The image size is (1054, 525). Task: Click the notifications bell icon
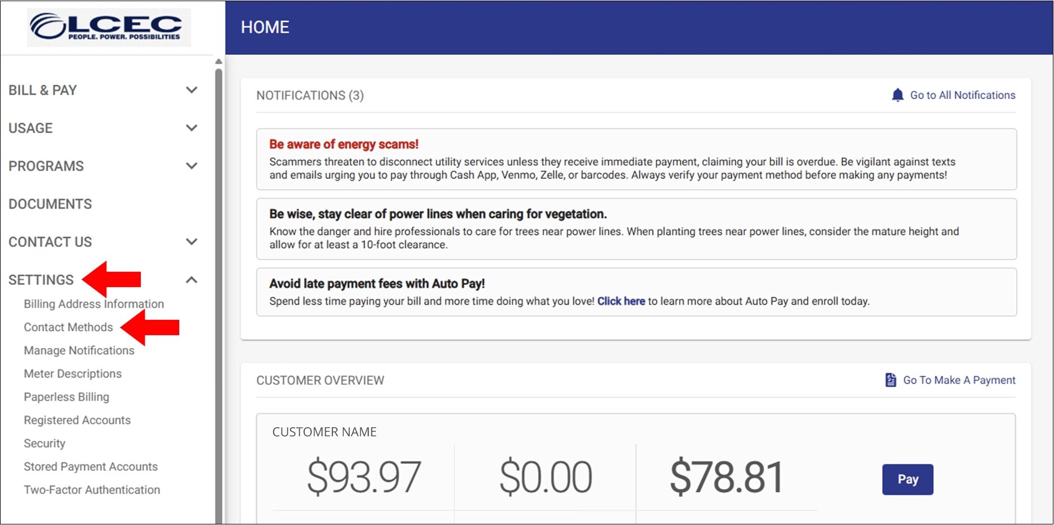(x=897, y=95)
